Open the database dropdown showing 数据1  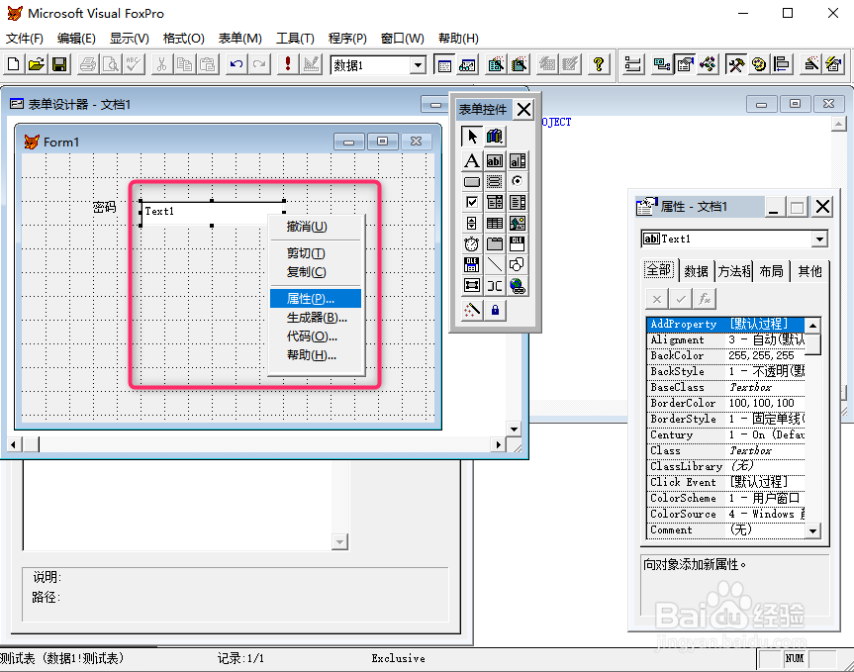tap(418, 65)
